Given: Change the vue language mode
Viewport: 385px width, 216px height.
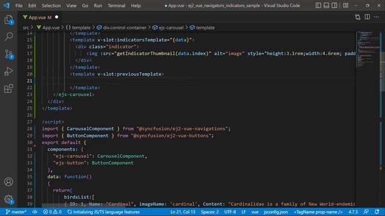Looking at the screenshot, I should coord(255,212).
